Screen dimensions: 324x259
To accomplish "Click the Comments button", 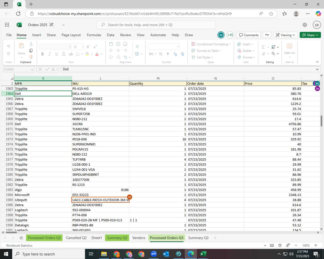I will (x=249, y=35).
